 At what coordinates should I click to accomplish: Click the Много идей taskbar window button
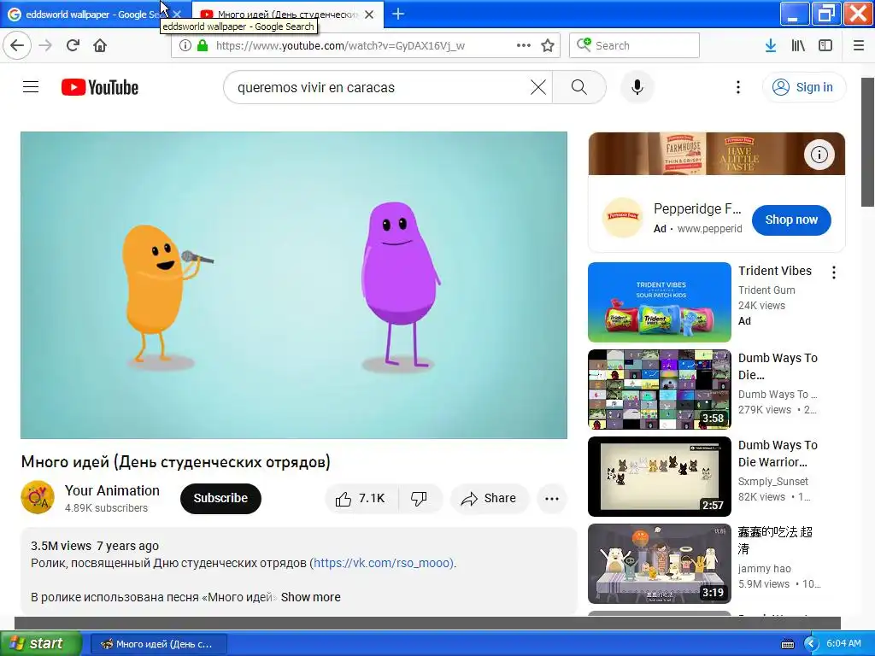(158, 644)
